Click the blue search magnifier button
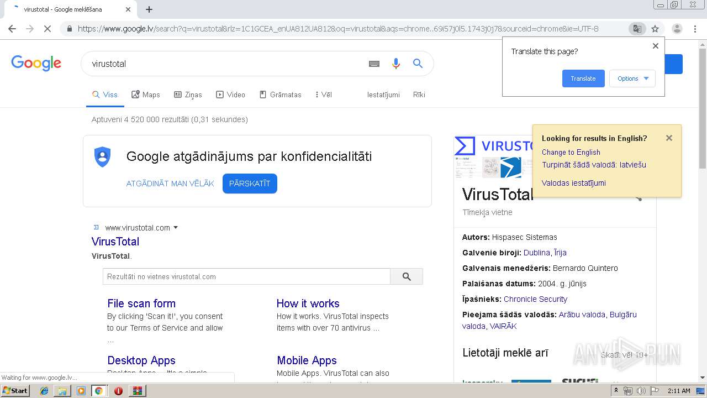Screen dimensions: 707x398 [x=418, y=64]
